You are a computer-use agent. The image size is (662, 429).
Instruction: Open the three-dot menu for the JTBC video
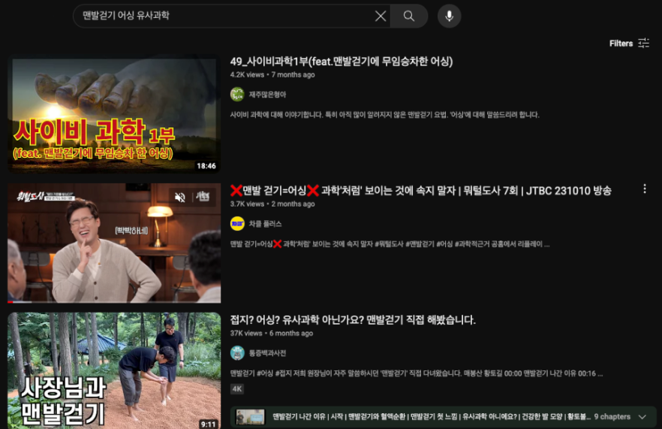tap(645, 189)
